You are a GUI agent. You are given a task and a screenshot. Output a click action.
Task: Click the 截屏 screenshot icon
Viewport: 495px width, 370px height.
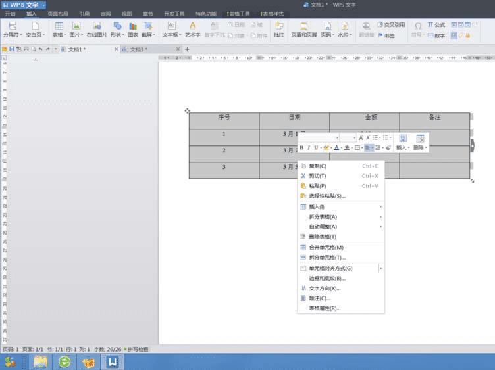[148, 26]
